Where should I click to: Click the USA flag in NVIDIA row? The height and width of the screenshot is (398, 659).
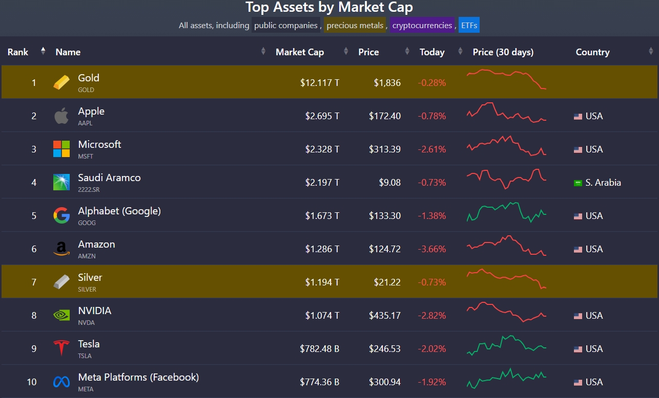tap(578, 316)
